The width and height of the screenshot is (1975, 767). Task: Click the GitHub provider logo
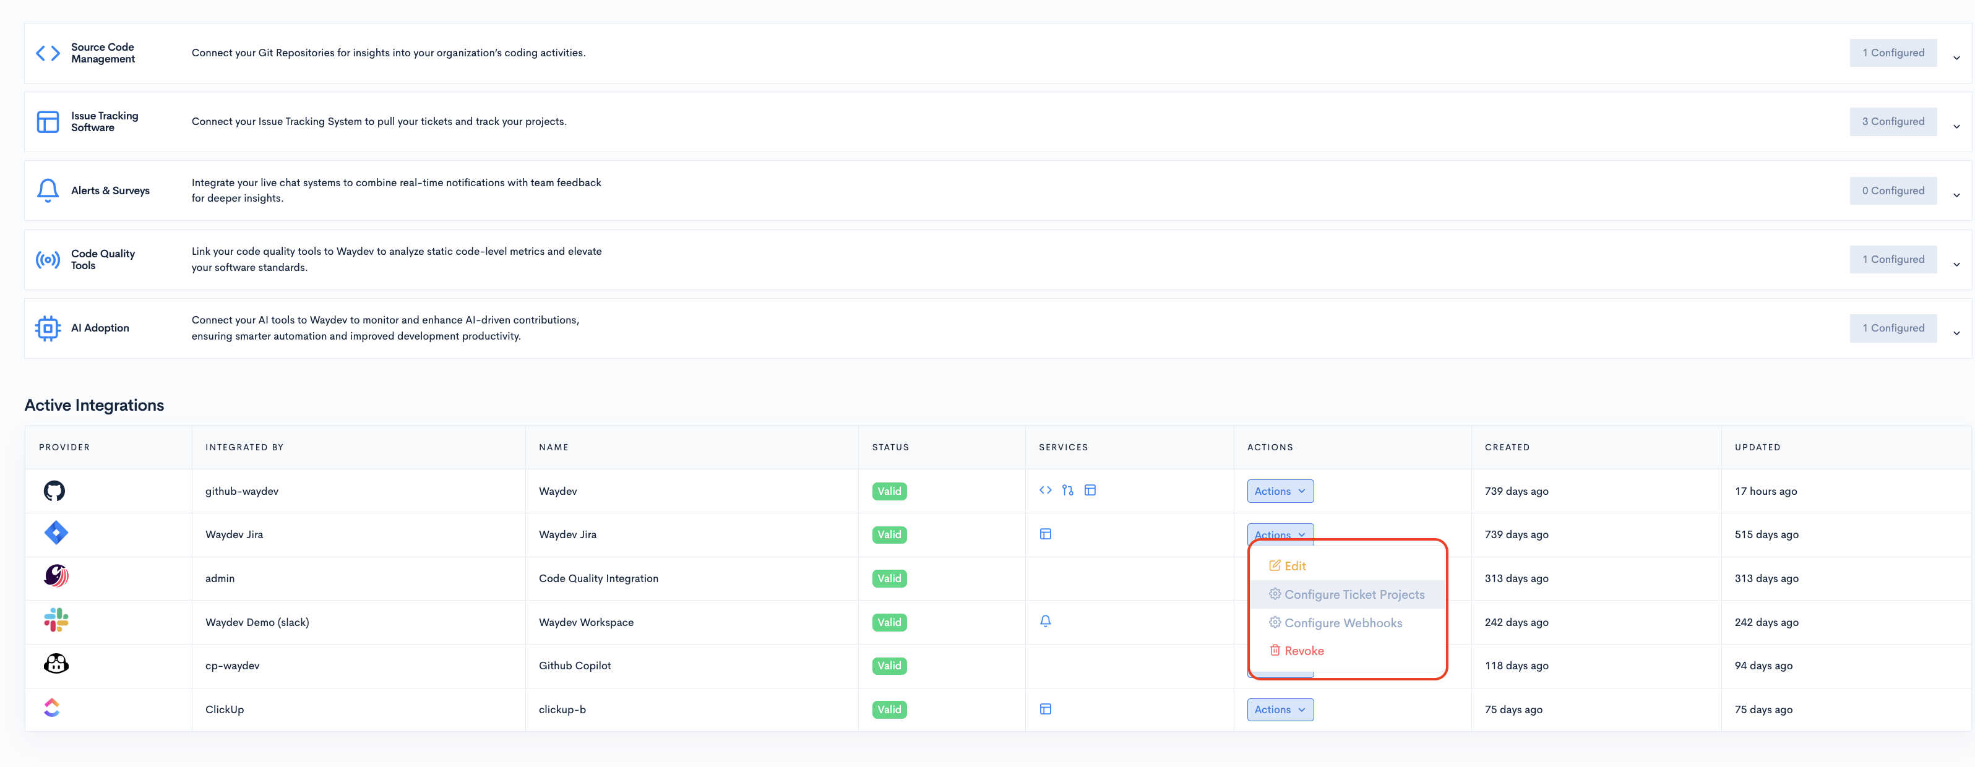[x=54, y=491]
